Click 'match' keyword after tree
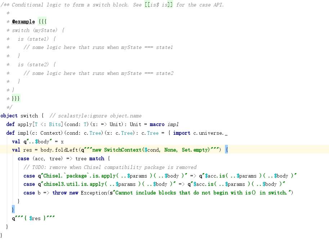329x241 pixels. 96,158
